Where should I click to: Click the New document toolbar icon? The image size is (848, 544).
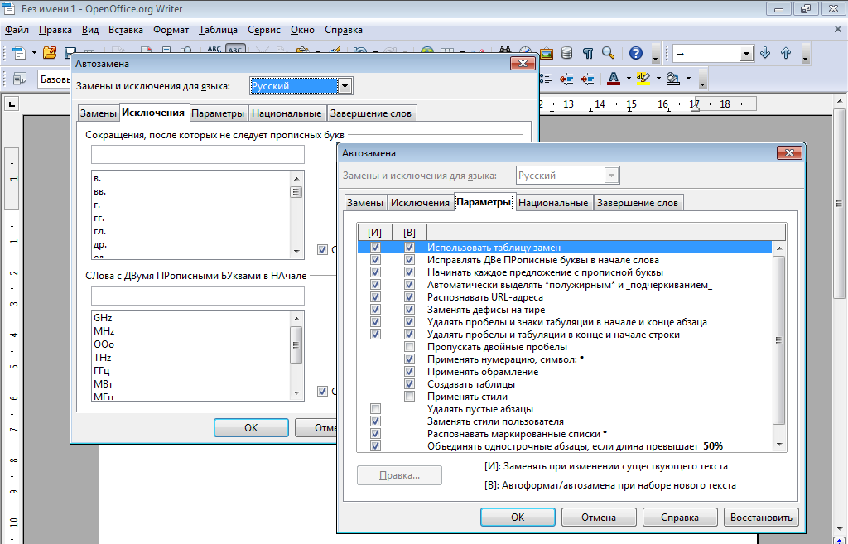[18, 53]
